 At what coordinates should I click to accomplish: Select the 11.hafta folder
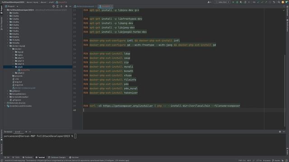click(x=14, y=43)
